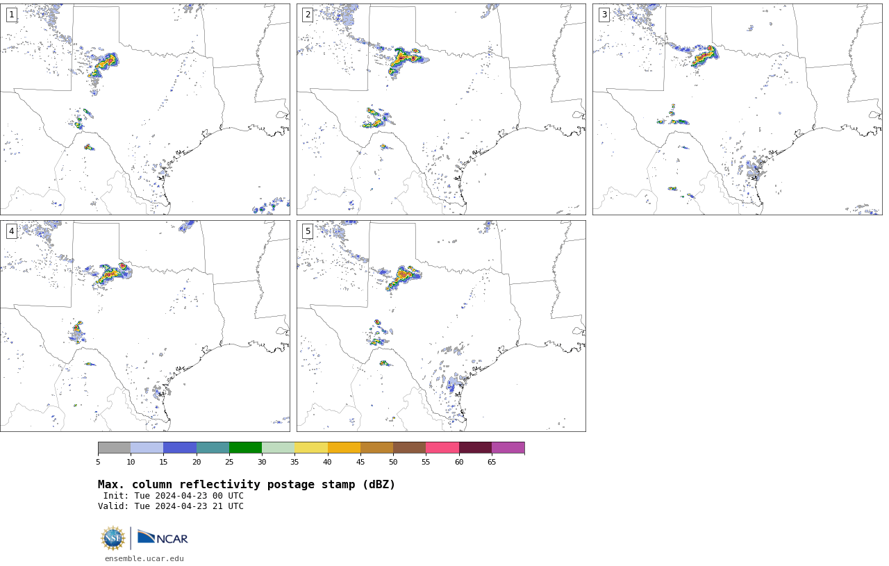This screenshot has height=566, width=889.
Task: Click the NSF logo
Action: tap(113, 538)
